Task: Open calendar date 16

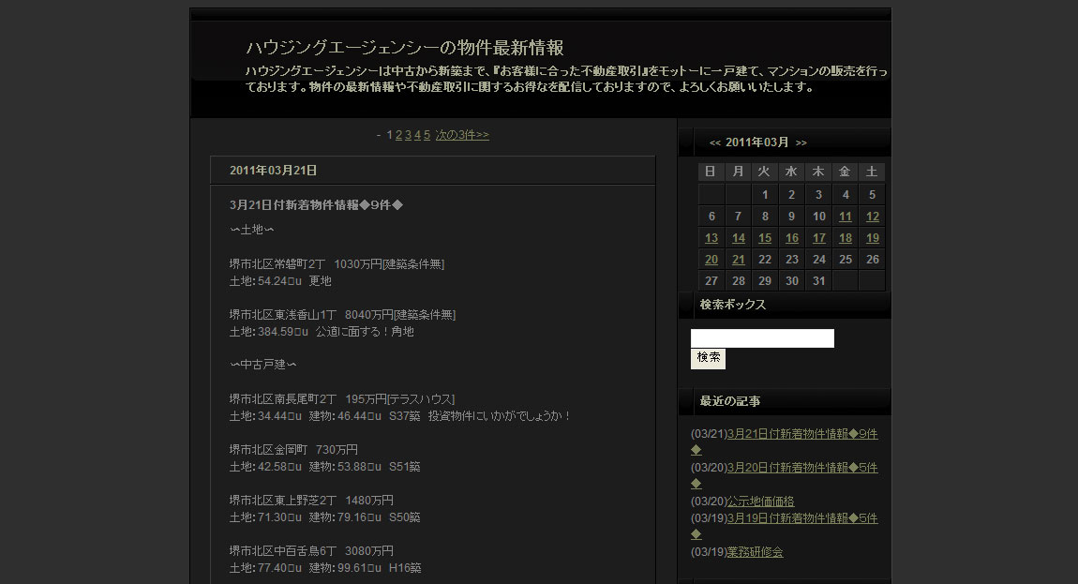Action: 792,238
